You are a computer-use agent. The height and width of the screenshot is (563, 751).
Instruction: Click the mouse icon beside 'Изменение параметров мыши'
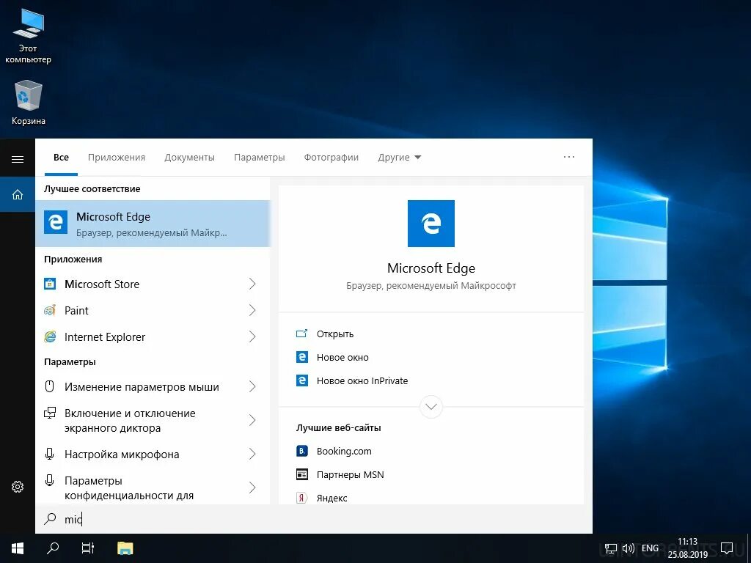coord(49,386)
